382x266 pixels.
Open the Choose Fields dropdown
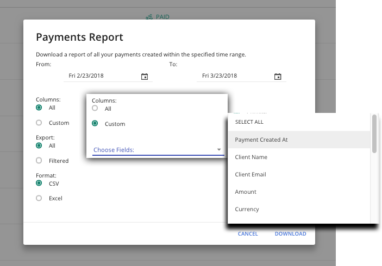[x=158, y=150]
